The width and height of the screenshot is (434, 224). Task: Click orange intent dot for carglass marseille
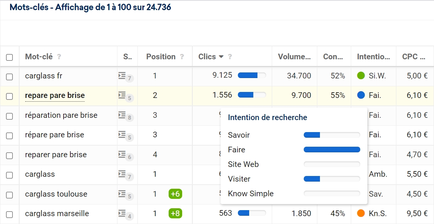click(361, 213)
